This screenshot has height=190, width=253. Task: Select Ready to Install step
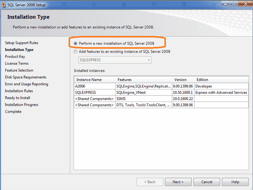pos(18,98)
